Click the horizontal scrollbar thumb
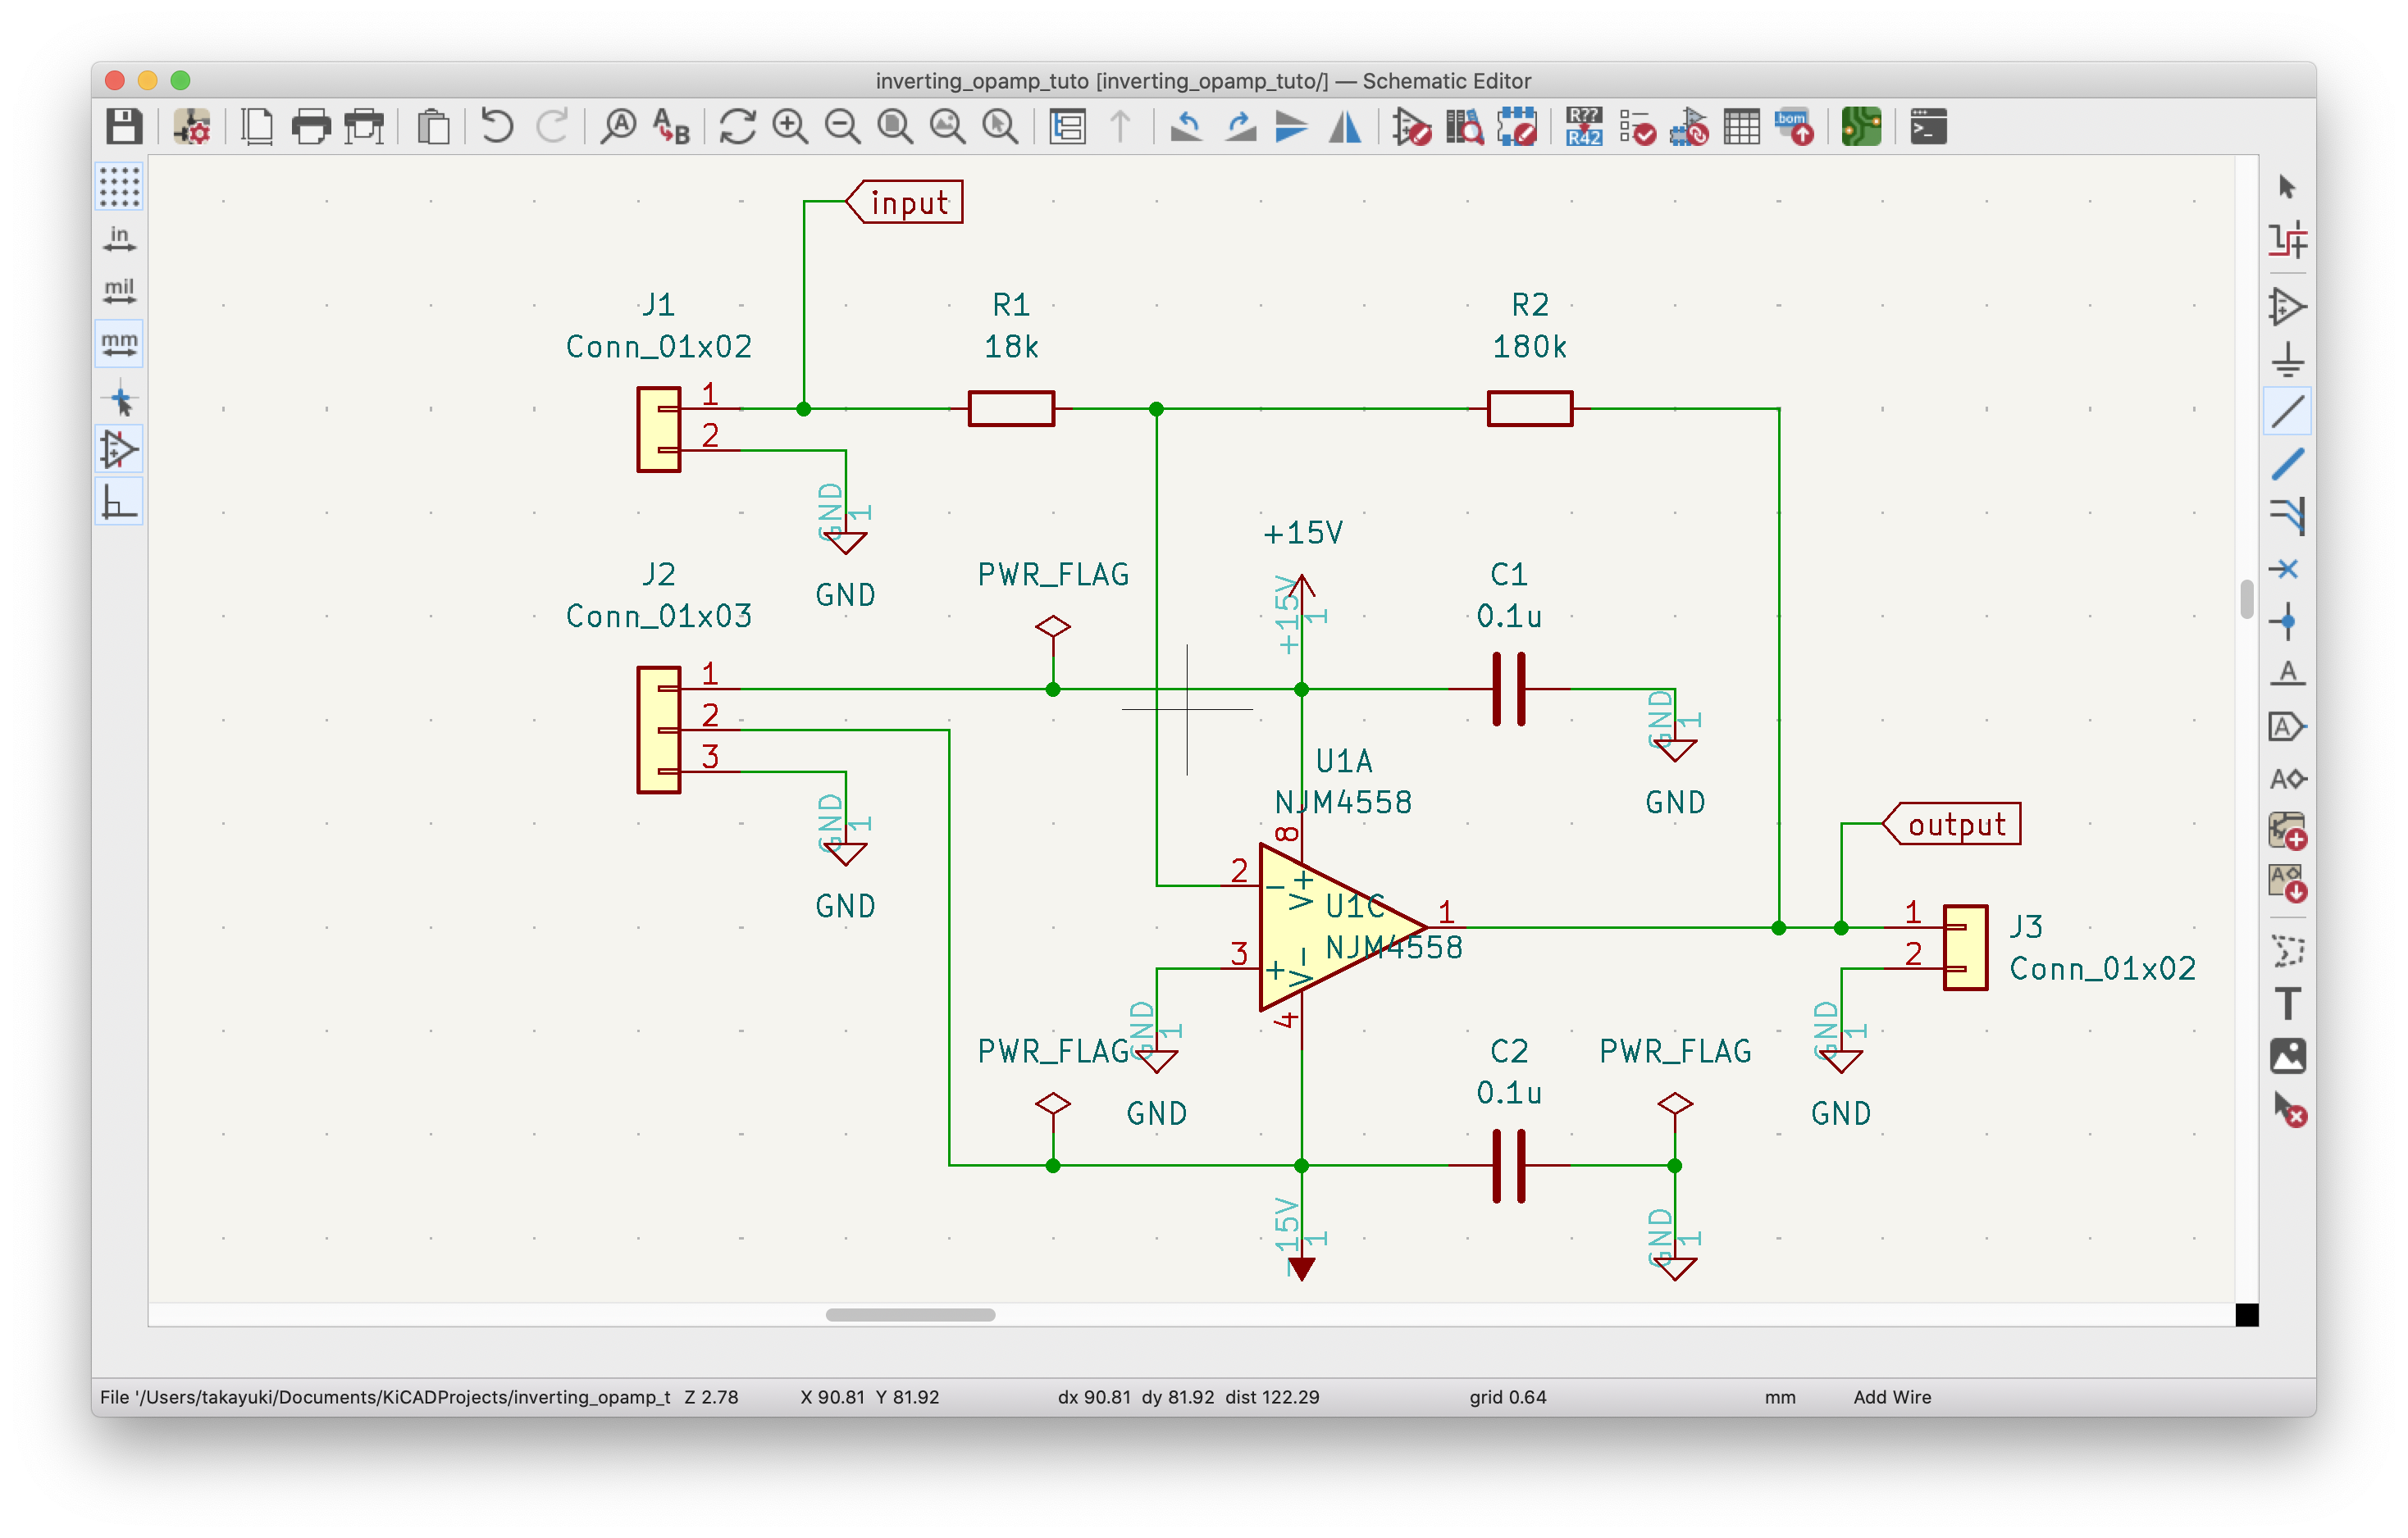2408x1538 pixels. 910,1315
